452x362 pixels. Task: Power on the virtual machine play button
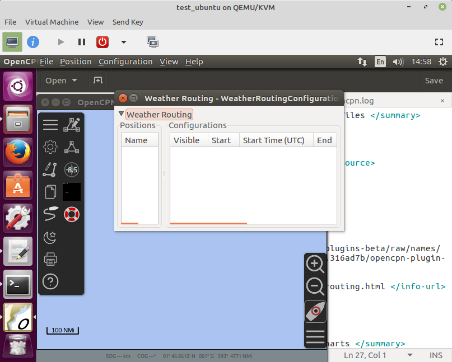click(x=61, y=42)
